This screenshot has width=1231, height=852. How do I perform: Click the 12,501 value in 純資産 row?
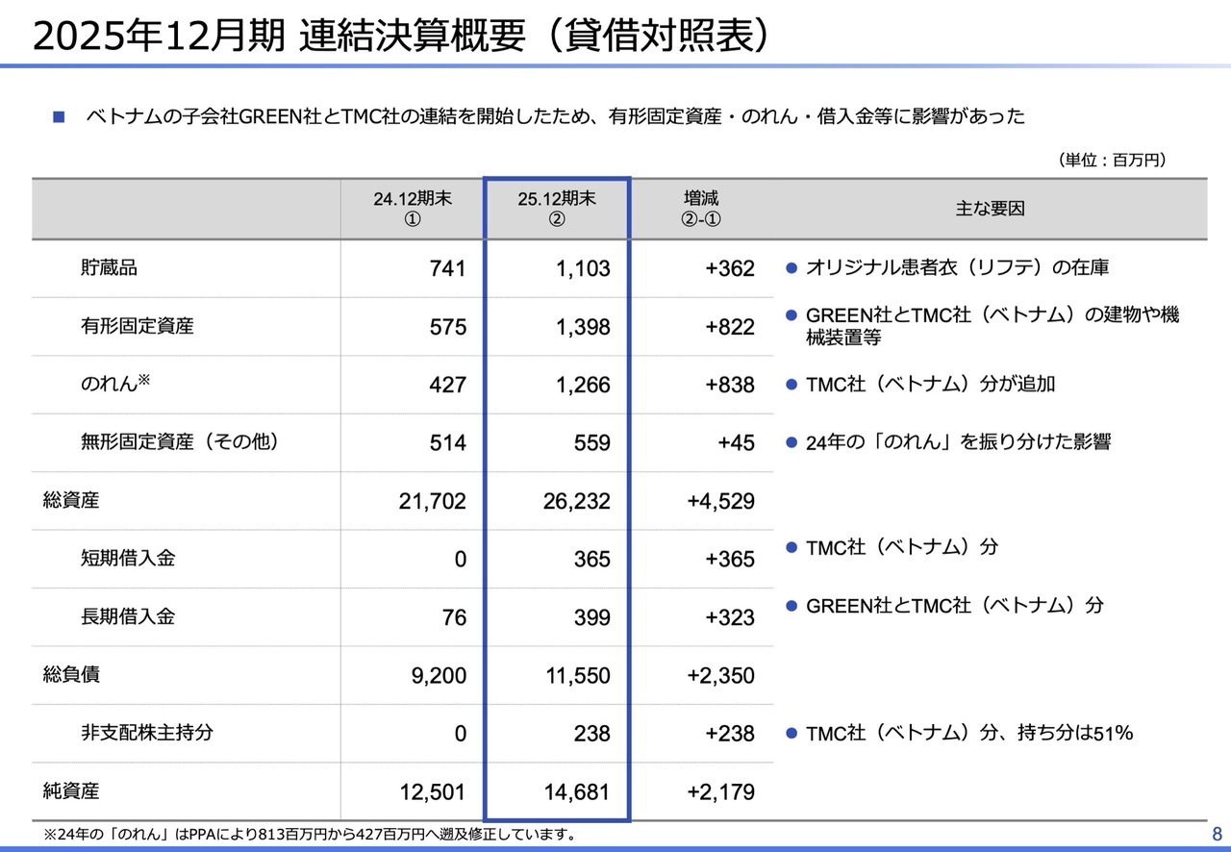coord(432,792)
